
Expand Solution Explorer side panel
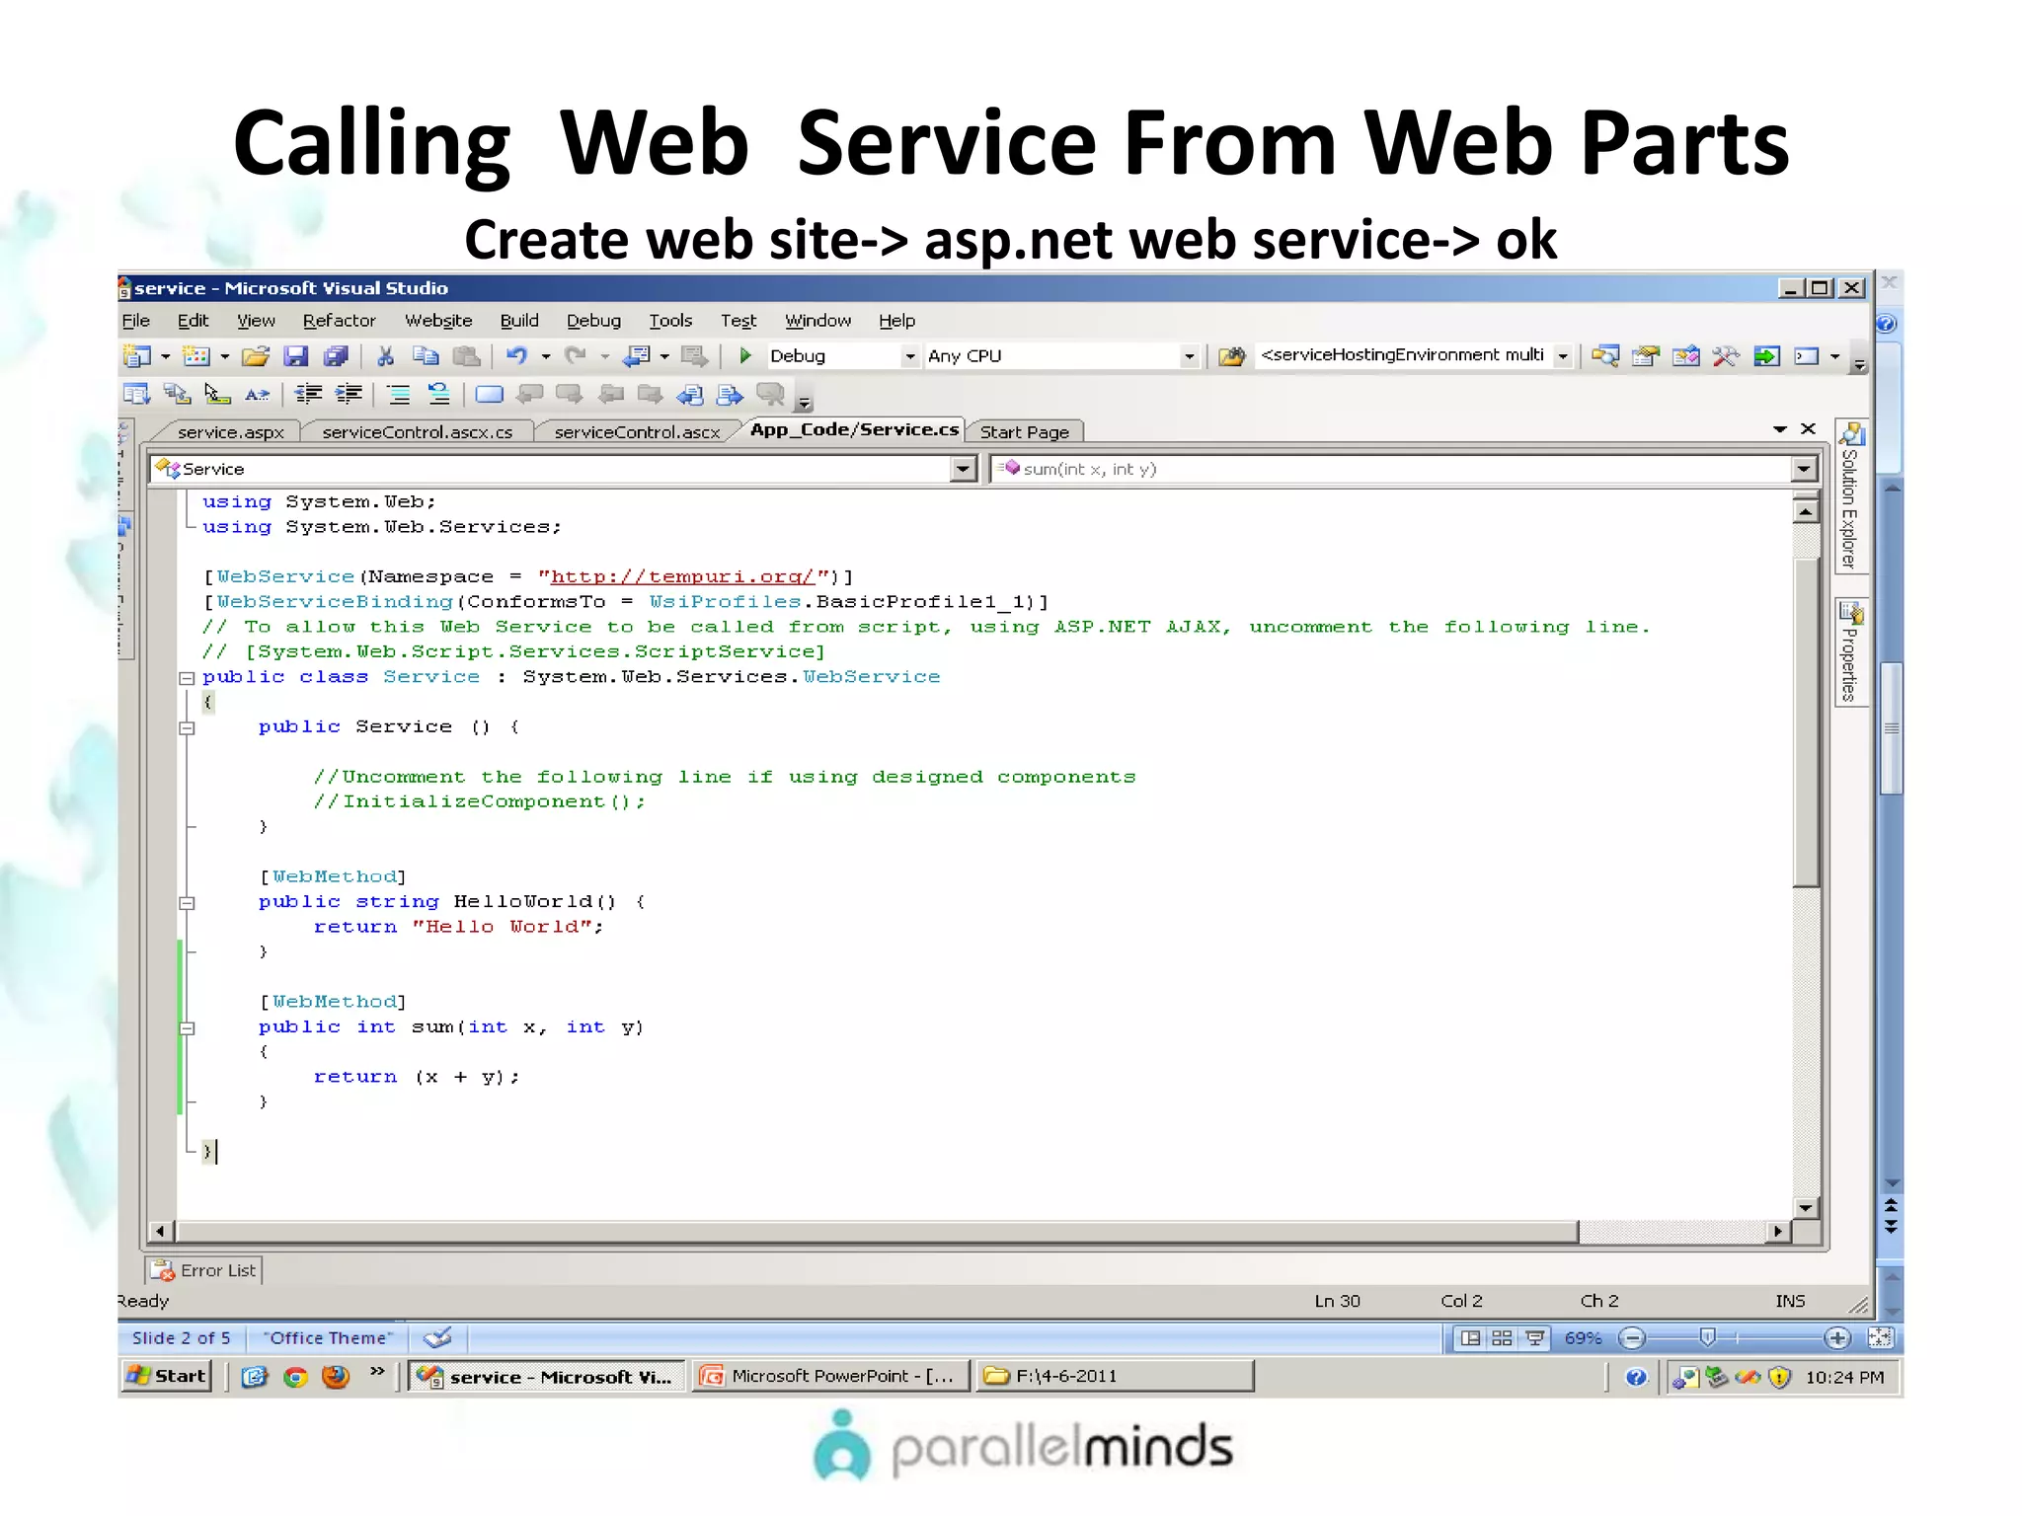[1850, 495]
